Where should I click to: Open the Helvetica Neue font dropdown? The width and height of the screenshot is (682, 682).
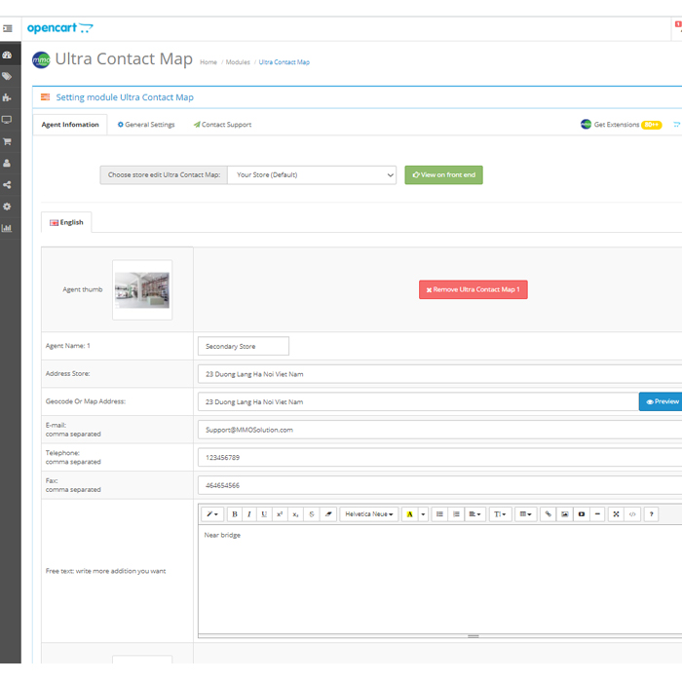(369, 514)
